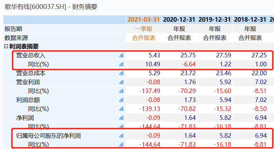Select revenue growth value -6.64

(x=189, y=64)
